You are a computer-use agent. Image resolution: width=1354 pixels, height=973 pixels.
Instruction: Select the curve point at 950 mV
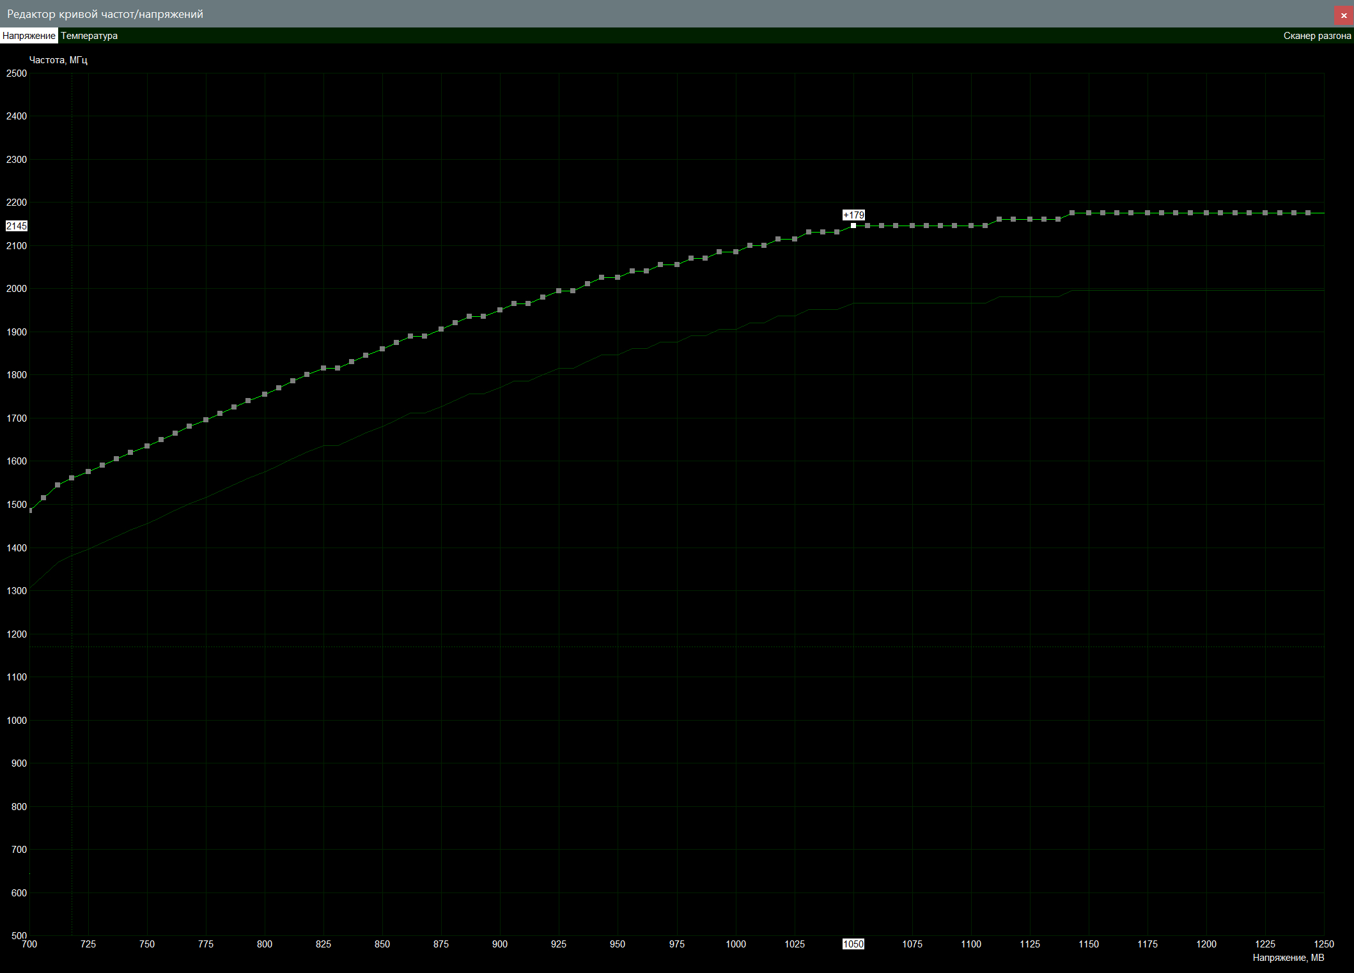tap(618, 277)
